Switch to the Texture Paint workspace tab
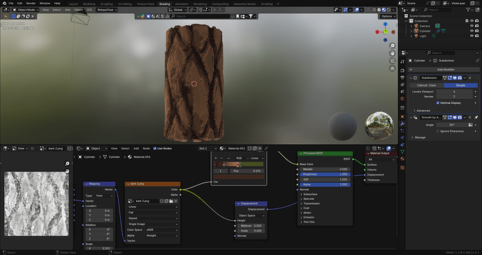 145,4
